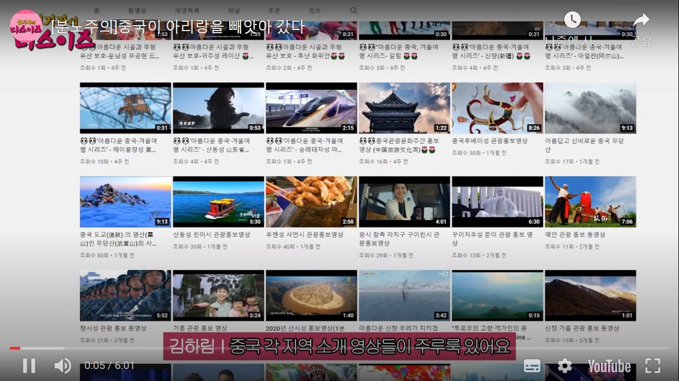Toggle subtitles/closed captions

point(532,366)
